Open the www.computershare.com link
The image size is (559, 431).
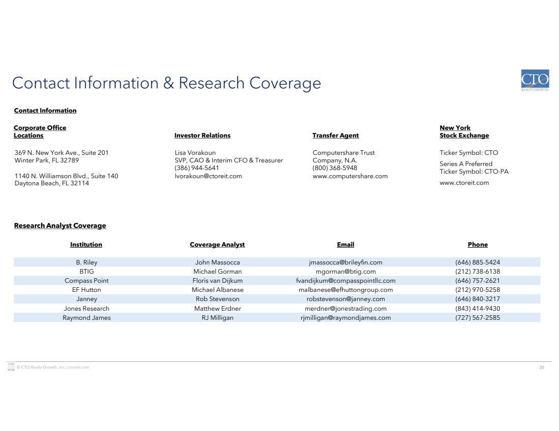click(x=350, y=176)
